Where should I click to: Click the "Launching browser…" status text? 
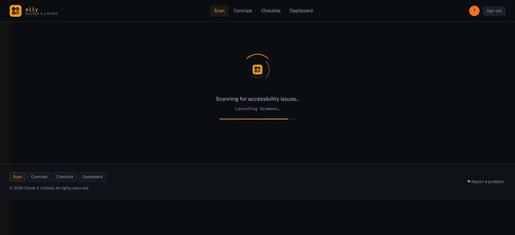tap(257, 109)
